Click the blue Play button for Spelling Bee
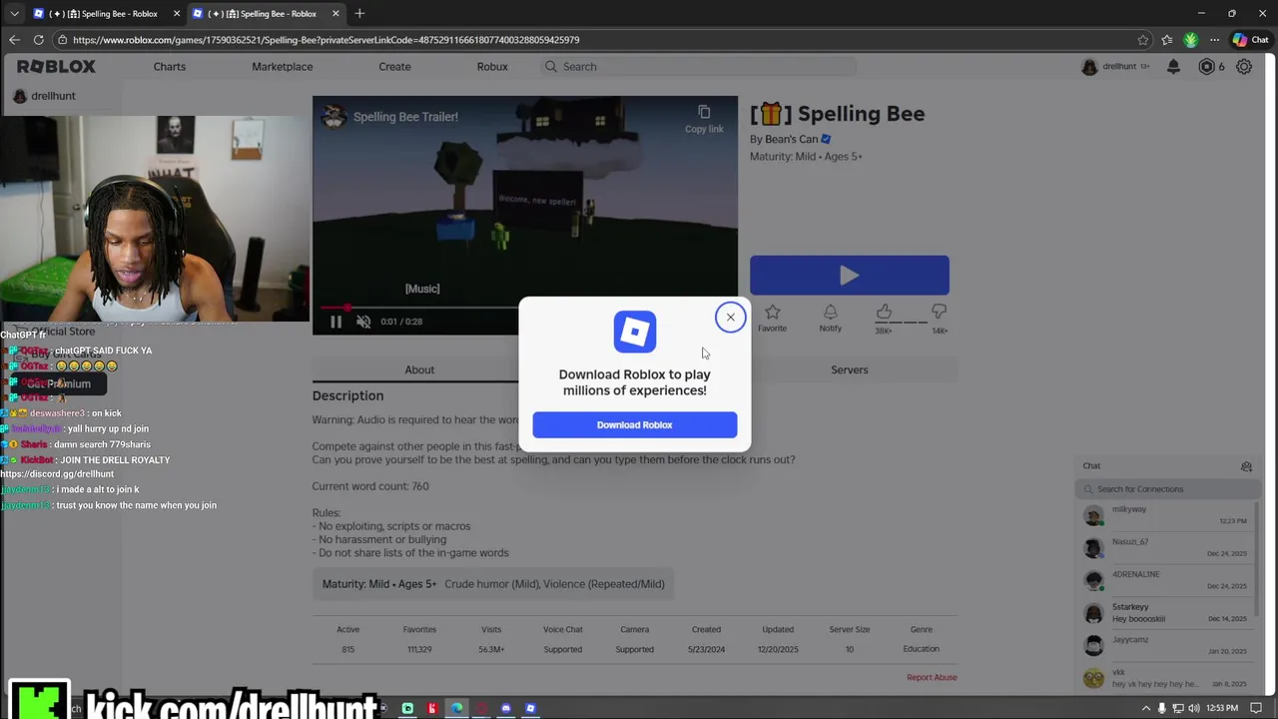 850,276
